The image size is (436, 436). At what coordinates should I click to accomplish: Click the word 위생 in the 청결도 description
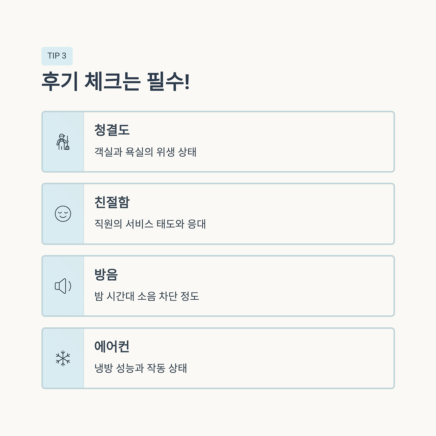click(x=166, y=152)
